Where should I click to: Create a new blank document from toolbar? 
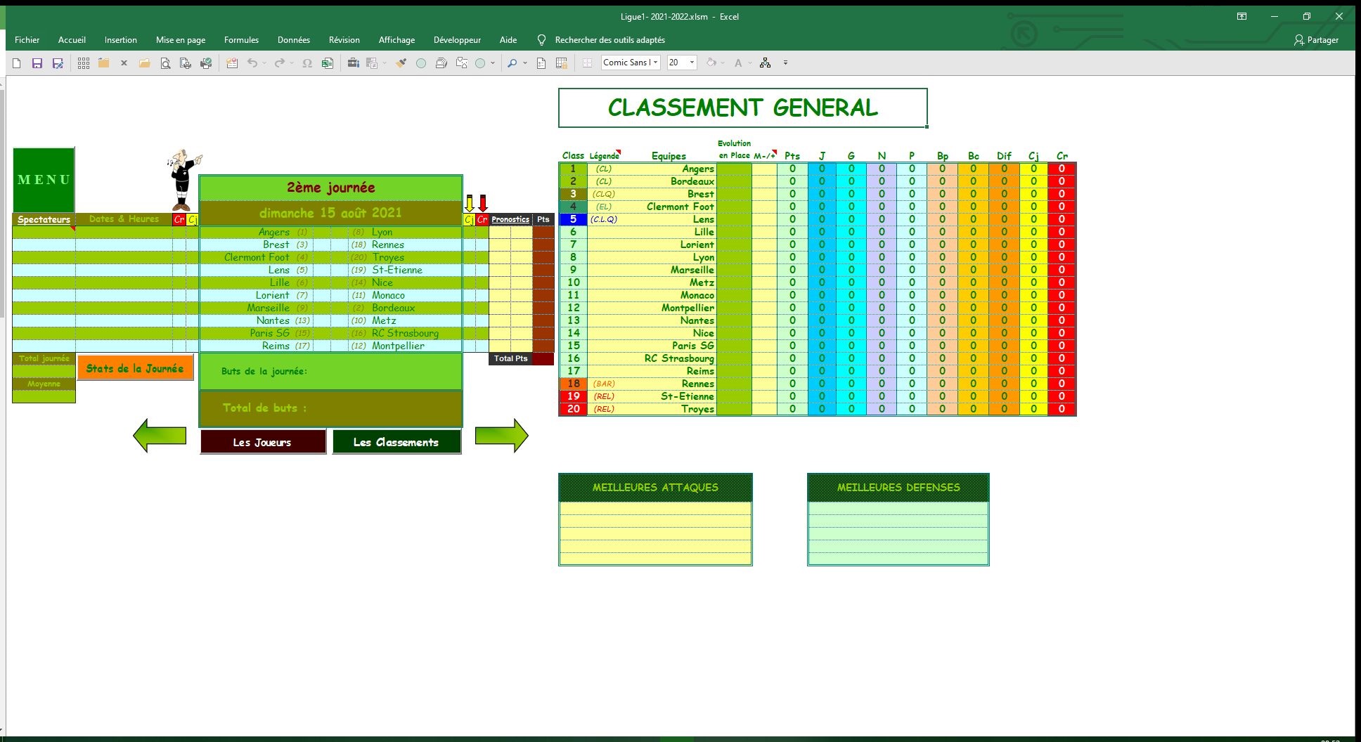point(17,63)
